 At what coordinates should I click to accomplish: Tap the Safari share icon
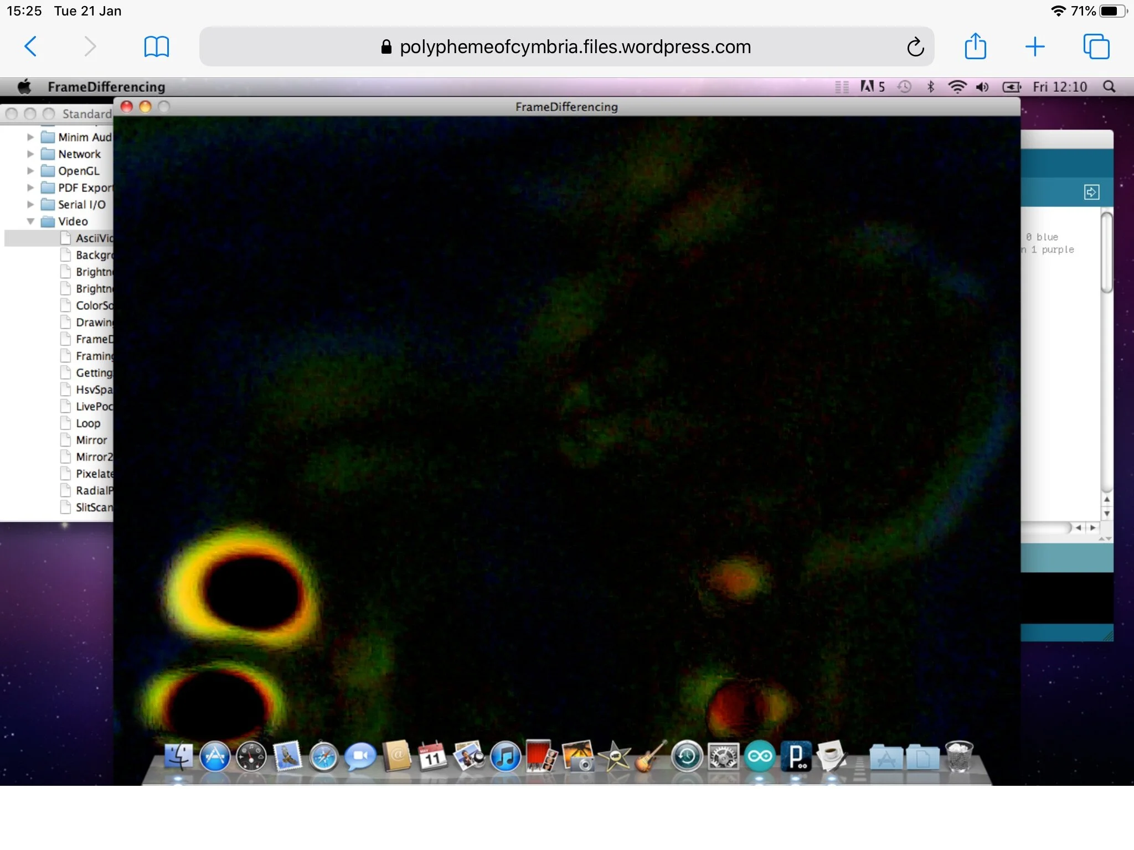coord(975,46)
